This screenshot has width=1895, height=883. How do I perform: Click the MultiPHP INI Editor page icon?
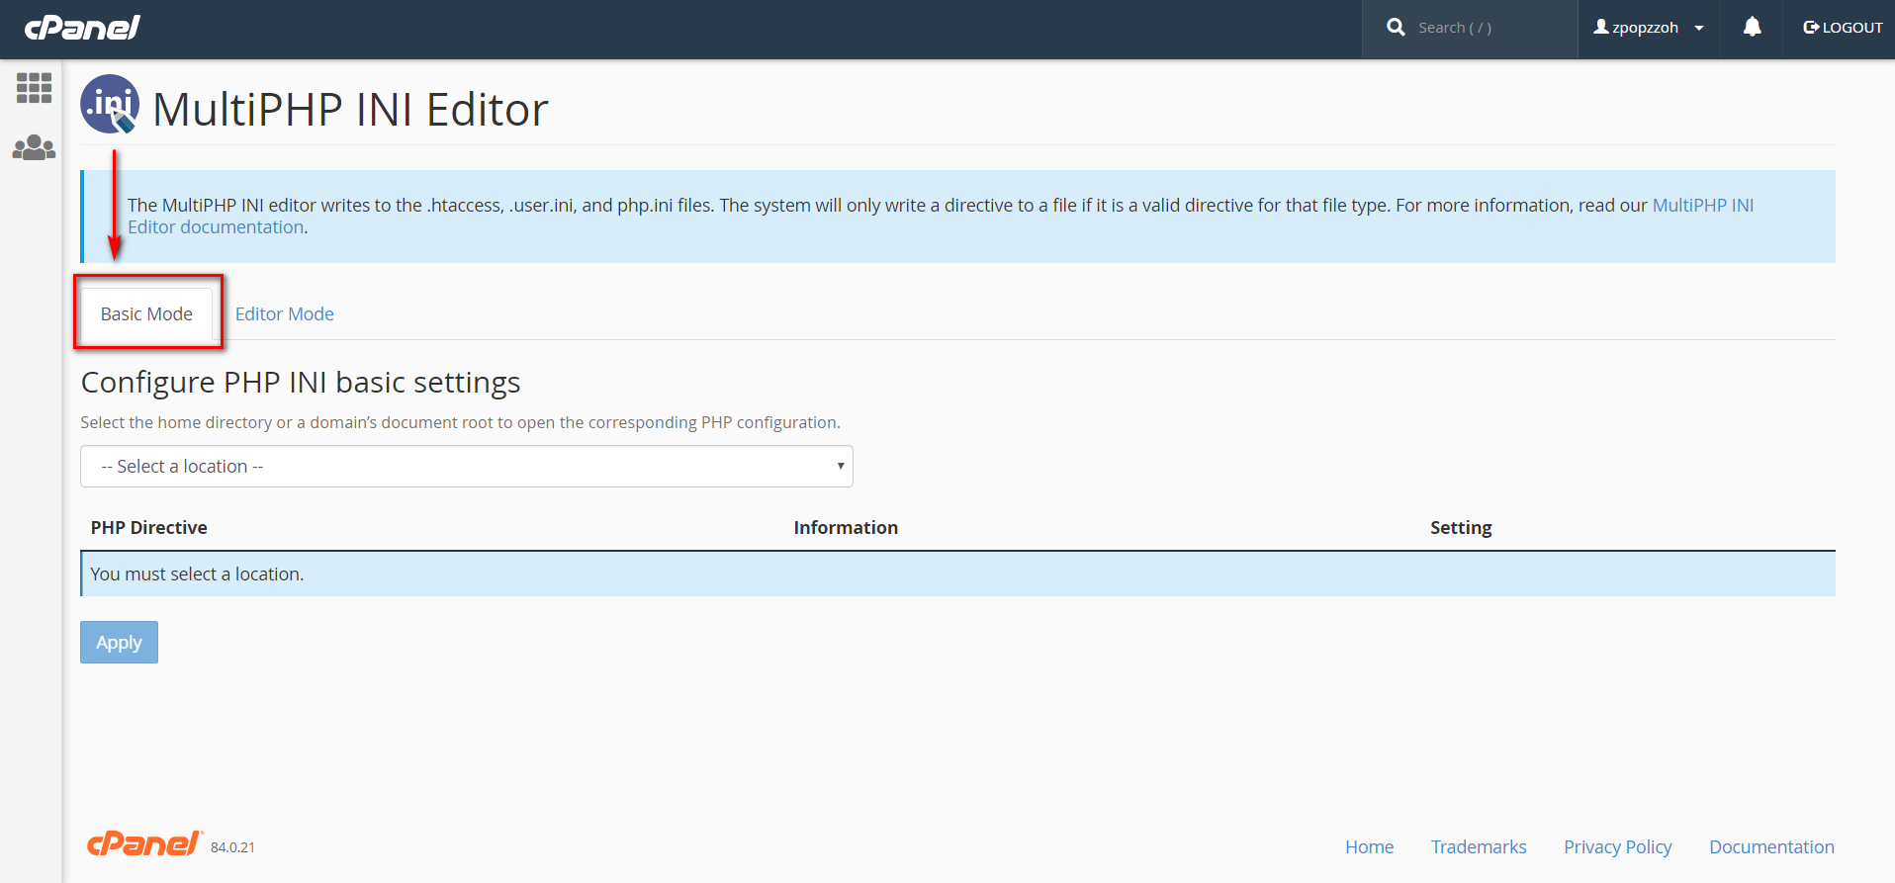click(x=110, y=104)
